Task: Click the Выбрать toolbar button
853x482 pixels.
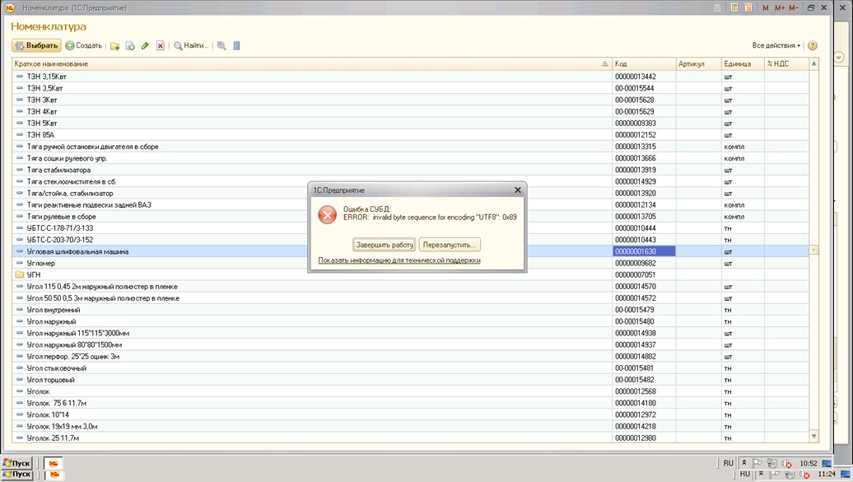Action: tap(36, 46)
